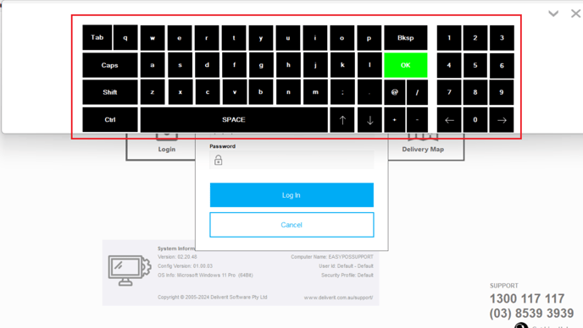Tap the k key
The image size is (583, 328).
342,65
